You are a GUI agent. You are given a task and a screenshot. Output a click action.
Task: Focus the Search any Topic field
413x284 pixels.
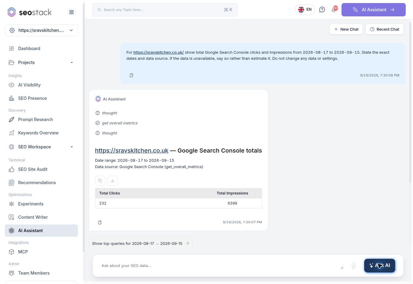tap(165, 10)
